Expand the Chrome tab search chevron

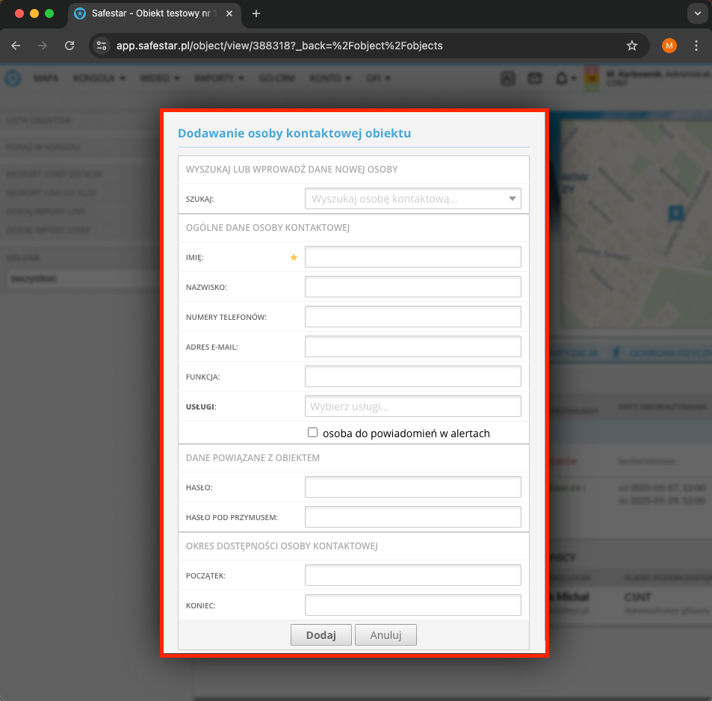point(696,13)
